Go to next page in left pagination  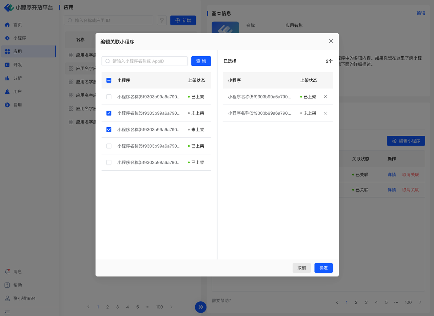point(172,307)
